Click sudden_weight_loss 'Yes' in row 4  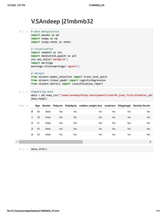pyautogui.click(x=100, y=135)
